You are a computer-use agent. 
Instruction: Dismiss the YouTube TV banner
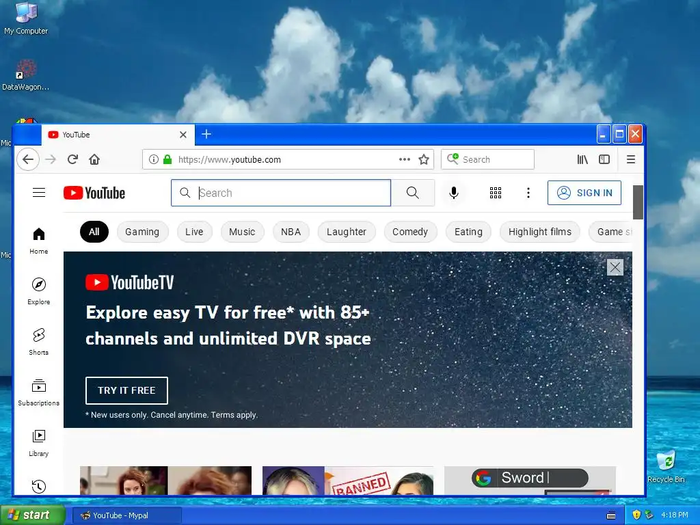(x=615, y=267)
